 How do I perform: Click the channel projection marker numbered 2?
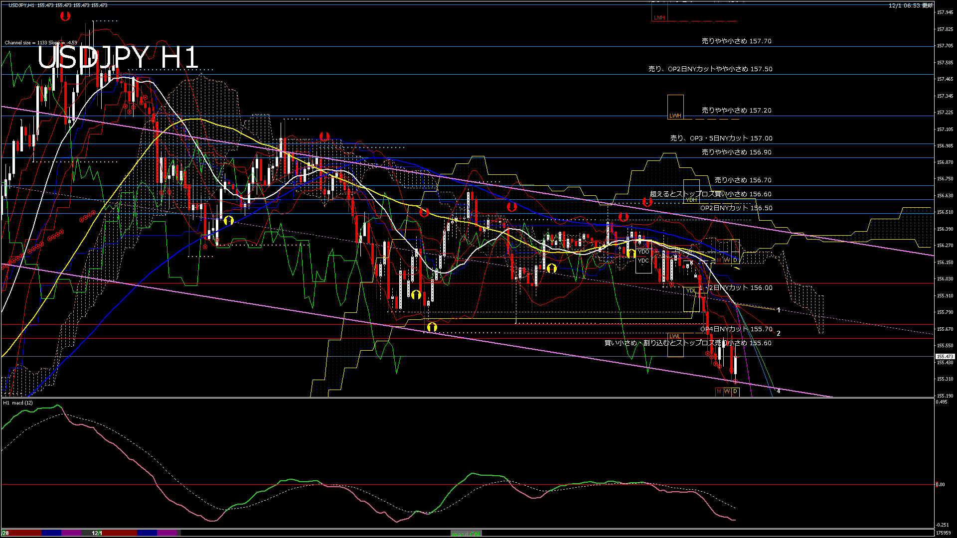(778, 333)
